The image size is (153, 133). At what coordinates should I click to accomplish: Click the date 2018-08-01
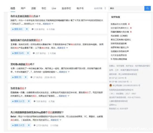pos(50,77)
